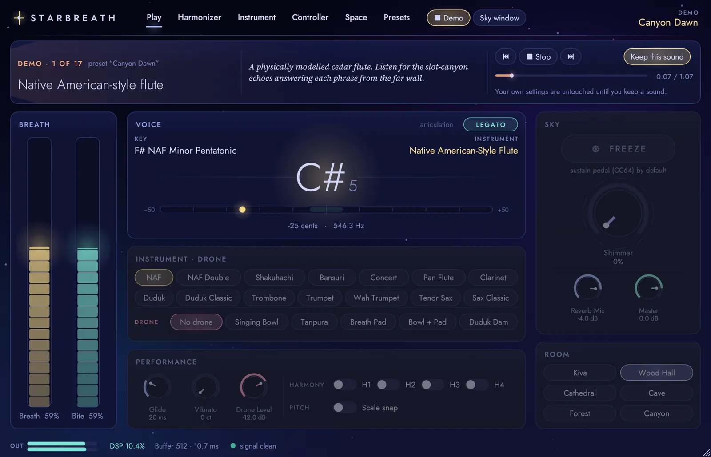Click the Canyon Dawn preset name at top right

pos(668,22)
